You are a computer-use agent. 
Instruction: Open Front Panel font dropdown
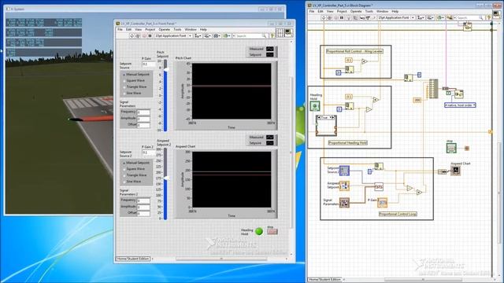[x=173, y=36]
